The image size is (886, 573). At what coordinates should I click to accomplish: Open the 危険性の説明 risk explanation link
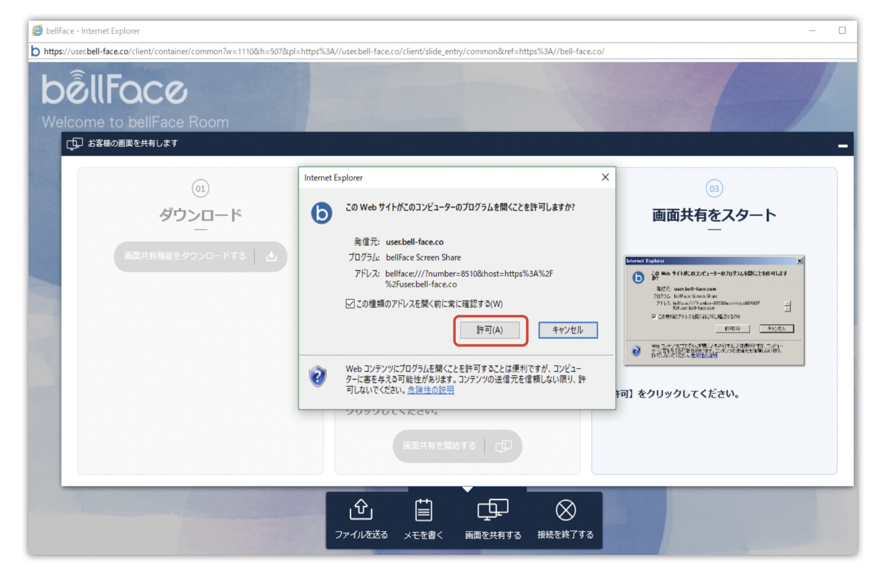pyautogui.click(x=430, y=390)
